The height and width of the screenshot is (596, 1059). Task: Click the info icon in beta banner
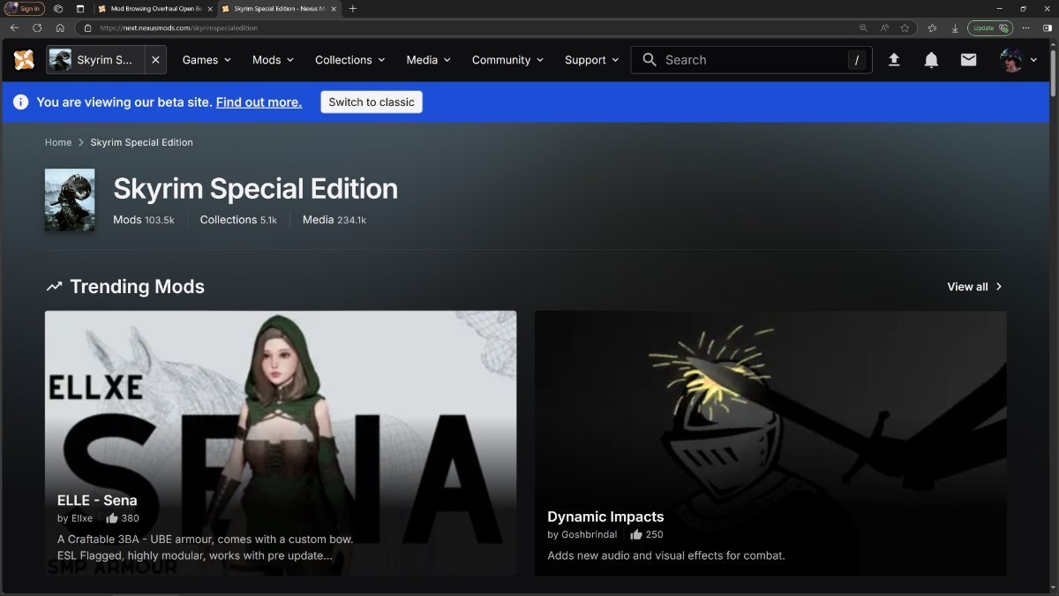tap(21, 102)
